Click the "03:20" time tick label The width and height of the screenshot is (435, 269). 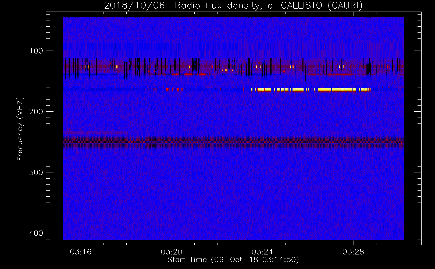coord(172,252)
